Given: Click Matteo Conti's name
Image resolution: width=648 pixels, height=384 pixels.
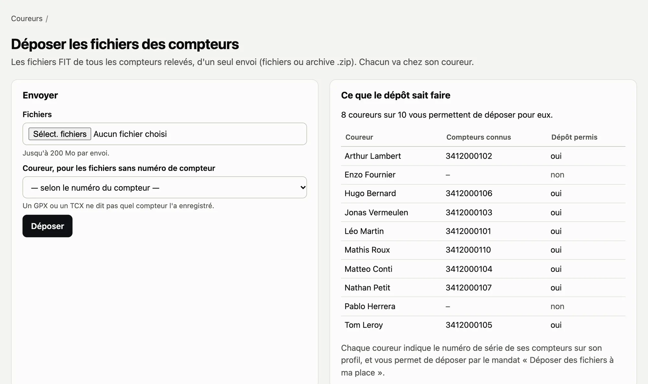Looking at the screenshot, I should pos(368,269).
